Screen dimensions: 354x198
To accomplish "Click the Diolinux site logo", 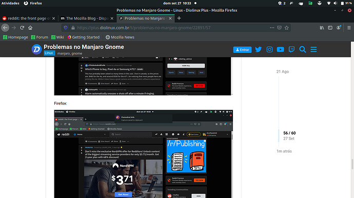I will [36, 49].
